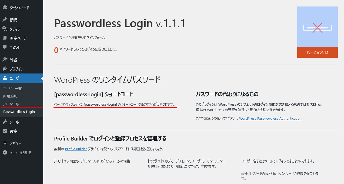
Task: Click the Comments speech bubble icon
Action: [x=5, y=47]
